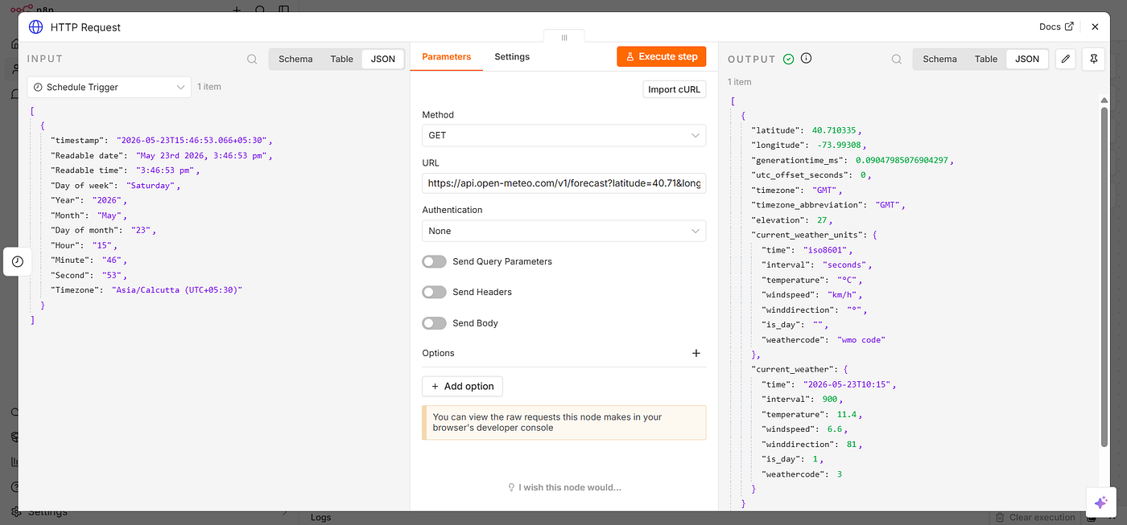The width and height of the screenshot is (1127, 525).
Task: Click the panel drag handle at top
Action: [x=564, y=37]
